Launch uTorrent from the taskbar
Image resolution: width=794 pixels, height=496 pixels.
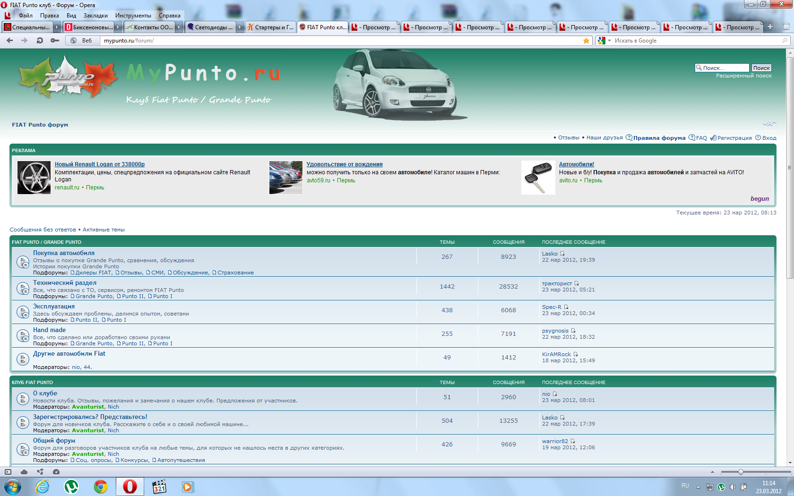tap(71, 486)
